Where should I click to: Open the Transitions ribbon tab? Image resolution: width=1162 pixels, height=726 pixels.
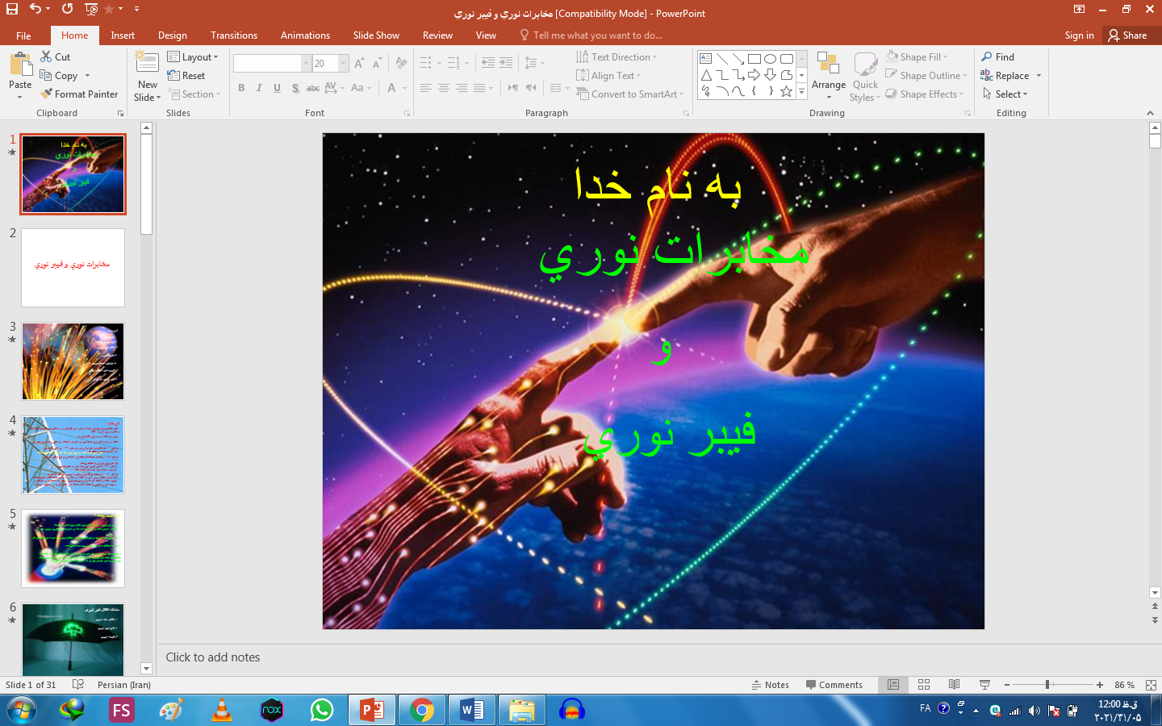233,35
